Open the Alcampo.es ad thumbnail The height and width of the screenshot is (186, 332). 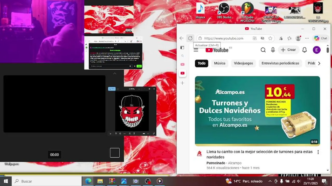tap(257, 111)
